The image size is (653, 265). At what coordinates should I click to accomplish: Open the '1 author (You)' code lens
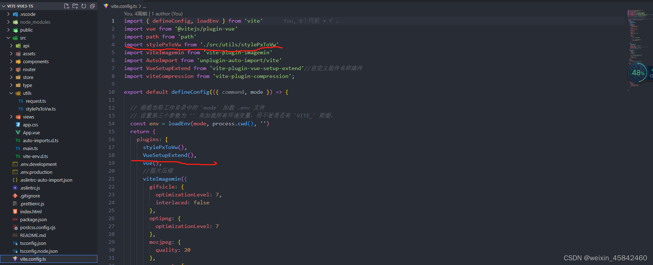tap(167, 14)
